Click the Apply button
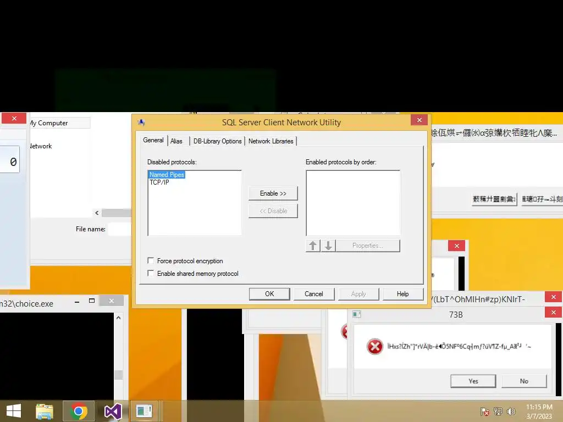 [358, 294]
